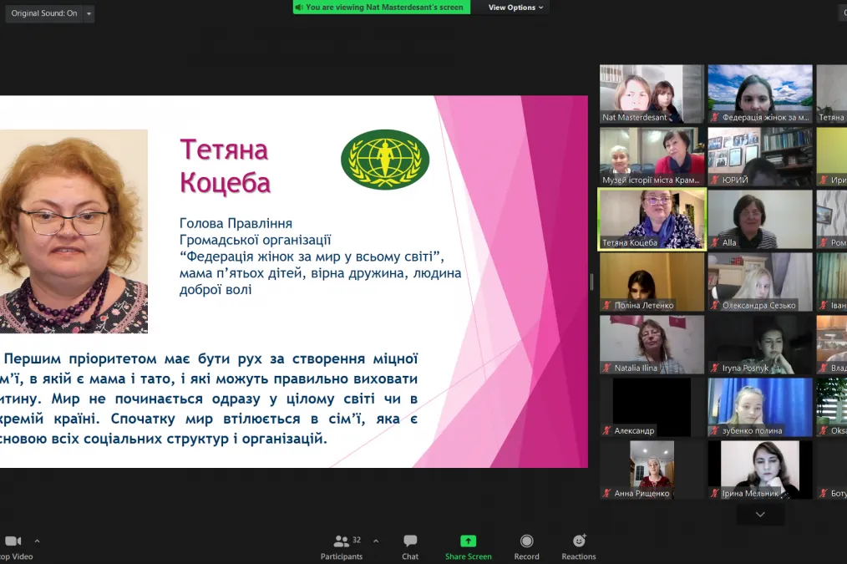Click muted mic icon beside Александр
Viewport: 847px width, 564px height.
[x=607, y=430]
